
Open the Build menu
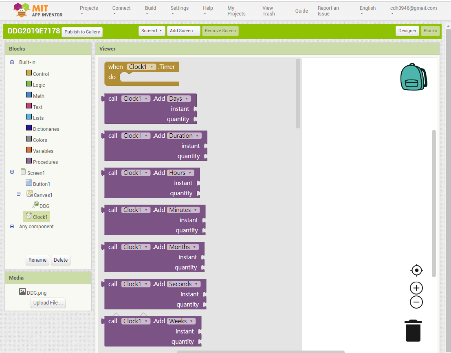coord(150,11)
